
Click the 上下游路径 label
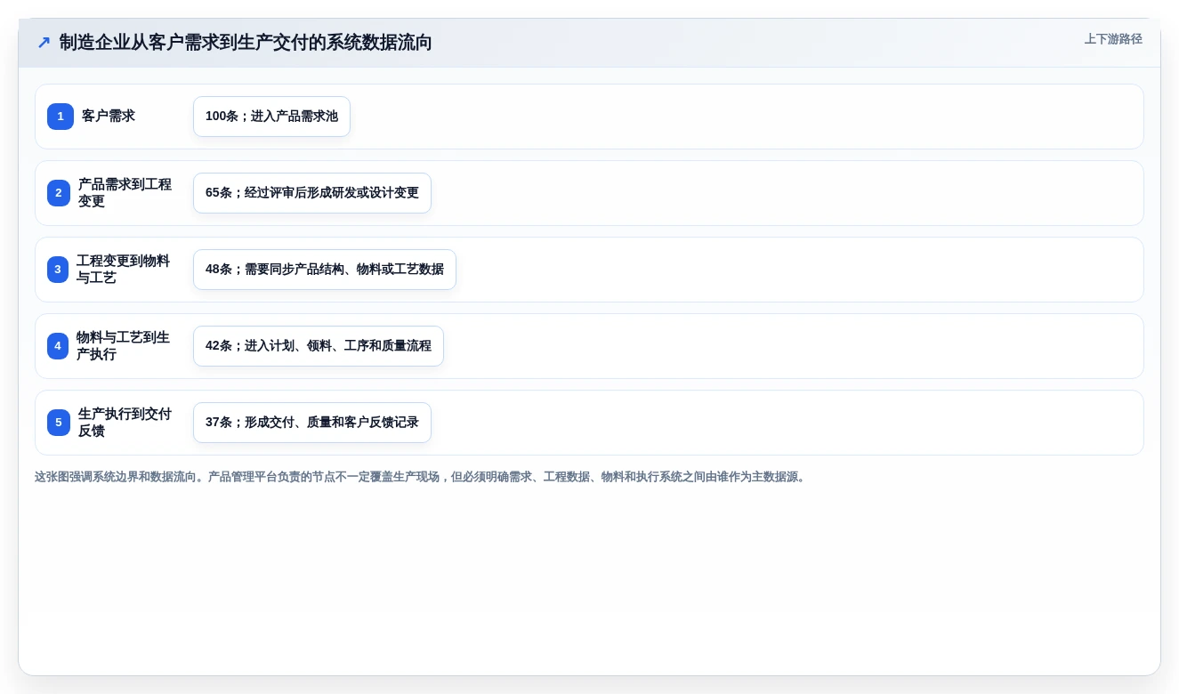(x=1113, y=39)
